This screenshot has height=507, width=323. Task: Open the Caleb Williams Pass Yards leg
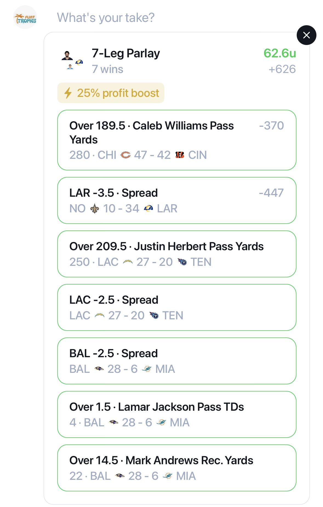click(x=176, y=140)
